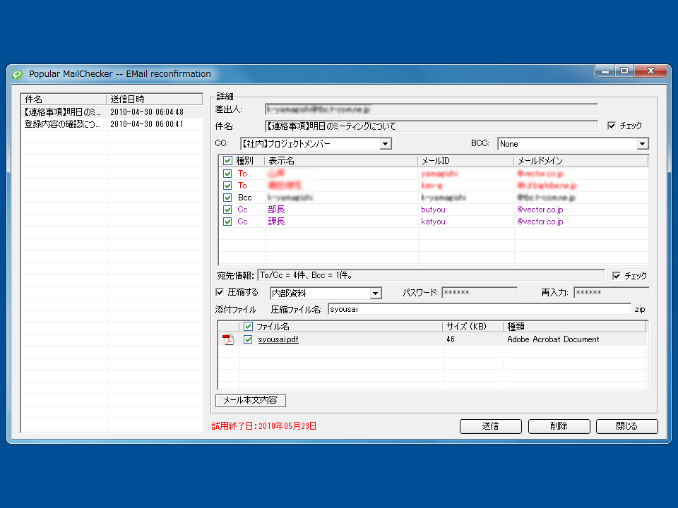Toggle the ファイル名 header checkbox
This screenshot has height=508, width=678.
(248, 326)
